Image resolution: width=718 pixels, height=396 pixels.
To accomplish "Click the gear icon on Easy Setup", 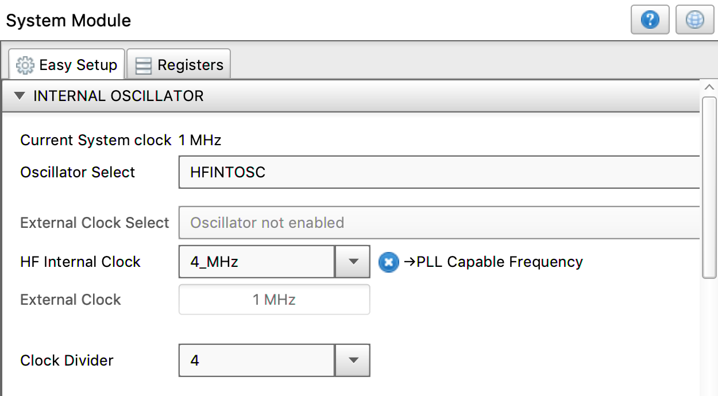I will pos(25,65).
